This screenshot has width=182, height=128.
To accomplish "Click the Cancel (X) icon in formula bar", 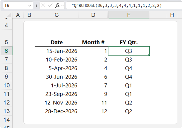I will [x=43, y=5].
